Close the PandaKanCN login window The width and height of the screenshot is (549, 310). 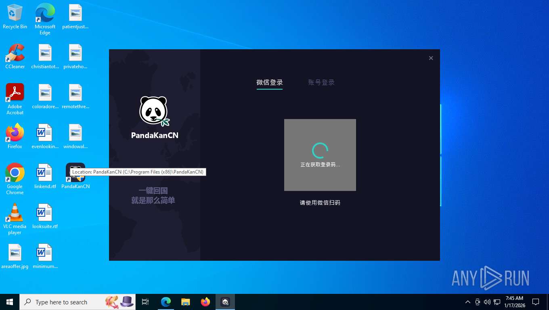tap(431, 58)
